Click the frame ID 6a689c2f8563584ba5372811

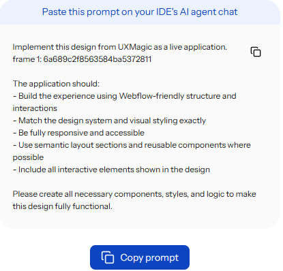[98, 59]
